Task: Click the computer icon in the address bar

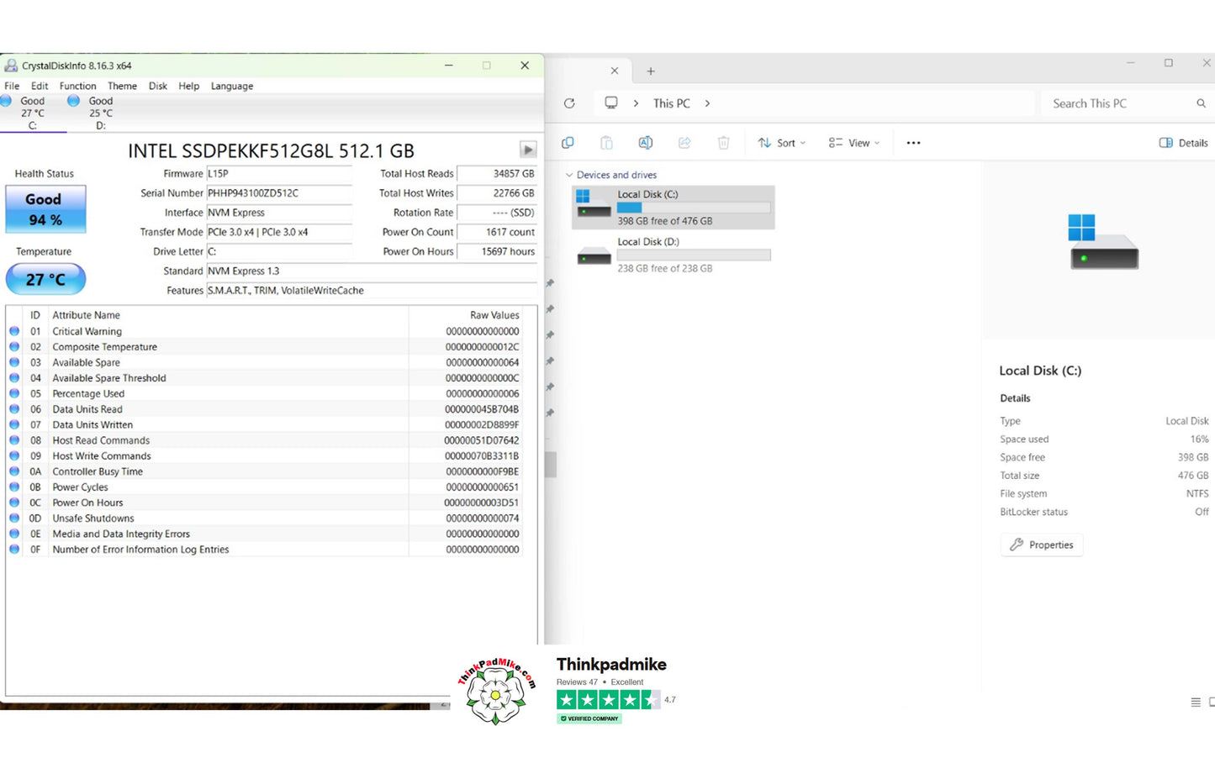Action: (611, 103)
